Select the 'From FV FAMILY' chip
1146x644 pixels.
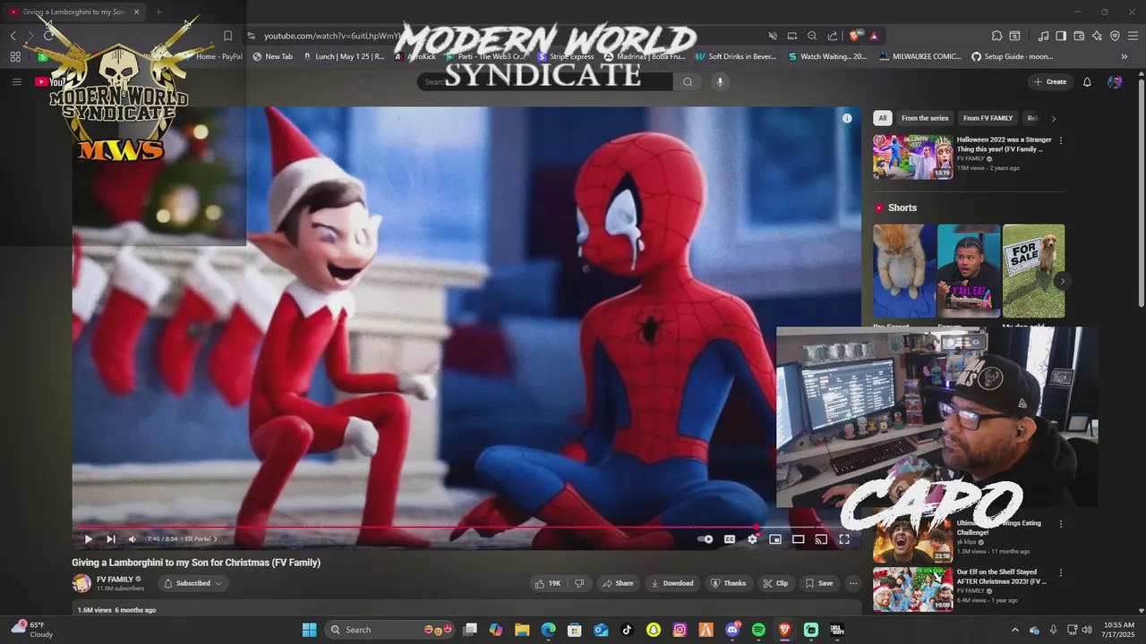pos(988,118)
